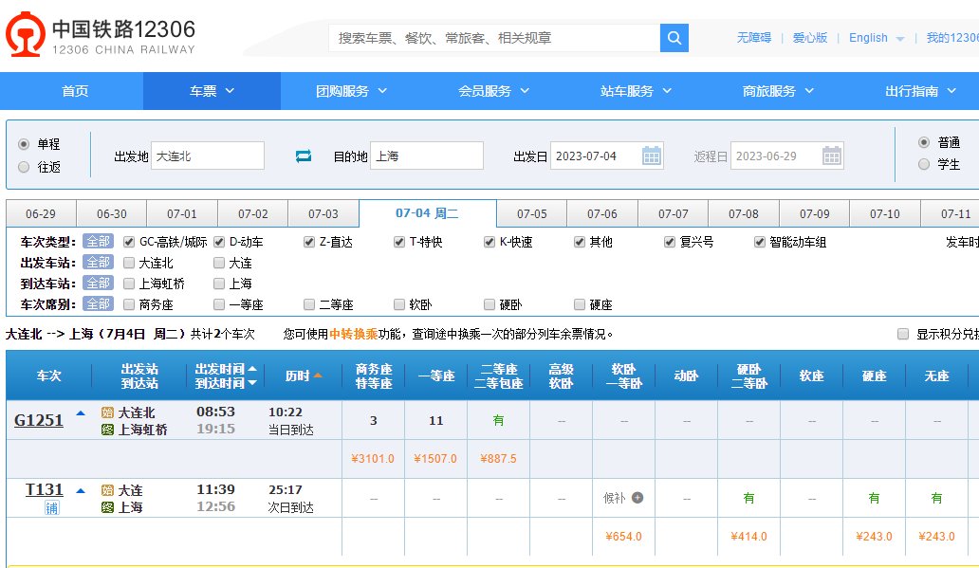Open the 商旅服务 dropdown menu

click(779, 91)
